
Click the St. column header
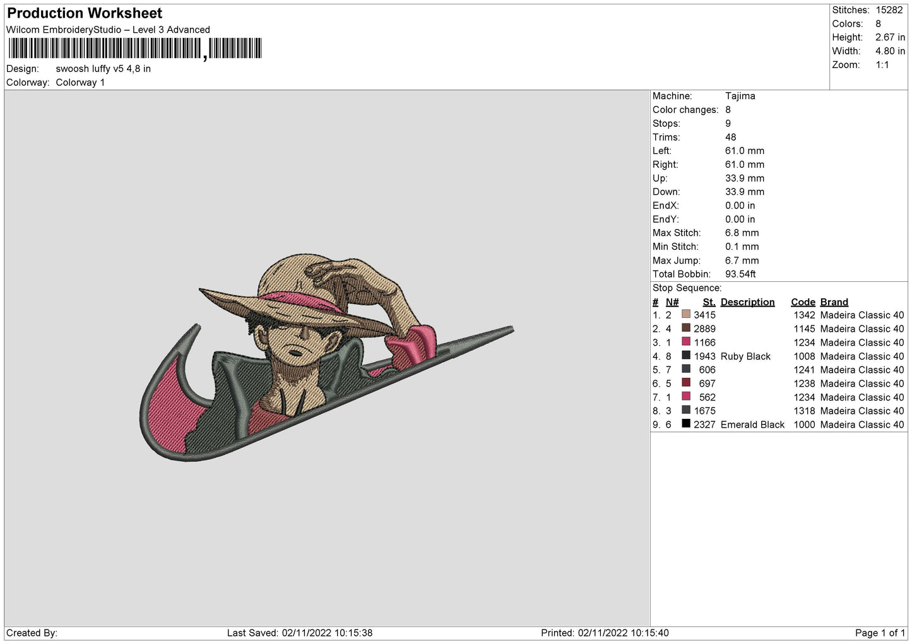pos(709,302)
